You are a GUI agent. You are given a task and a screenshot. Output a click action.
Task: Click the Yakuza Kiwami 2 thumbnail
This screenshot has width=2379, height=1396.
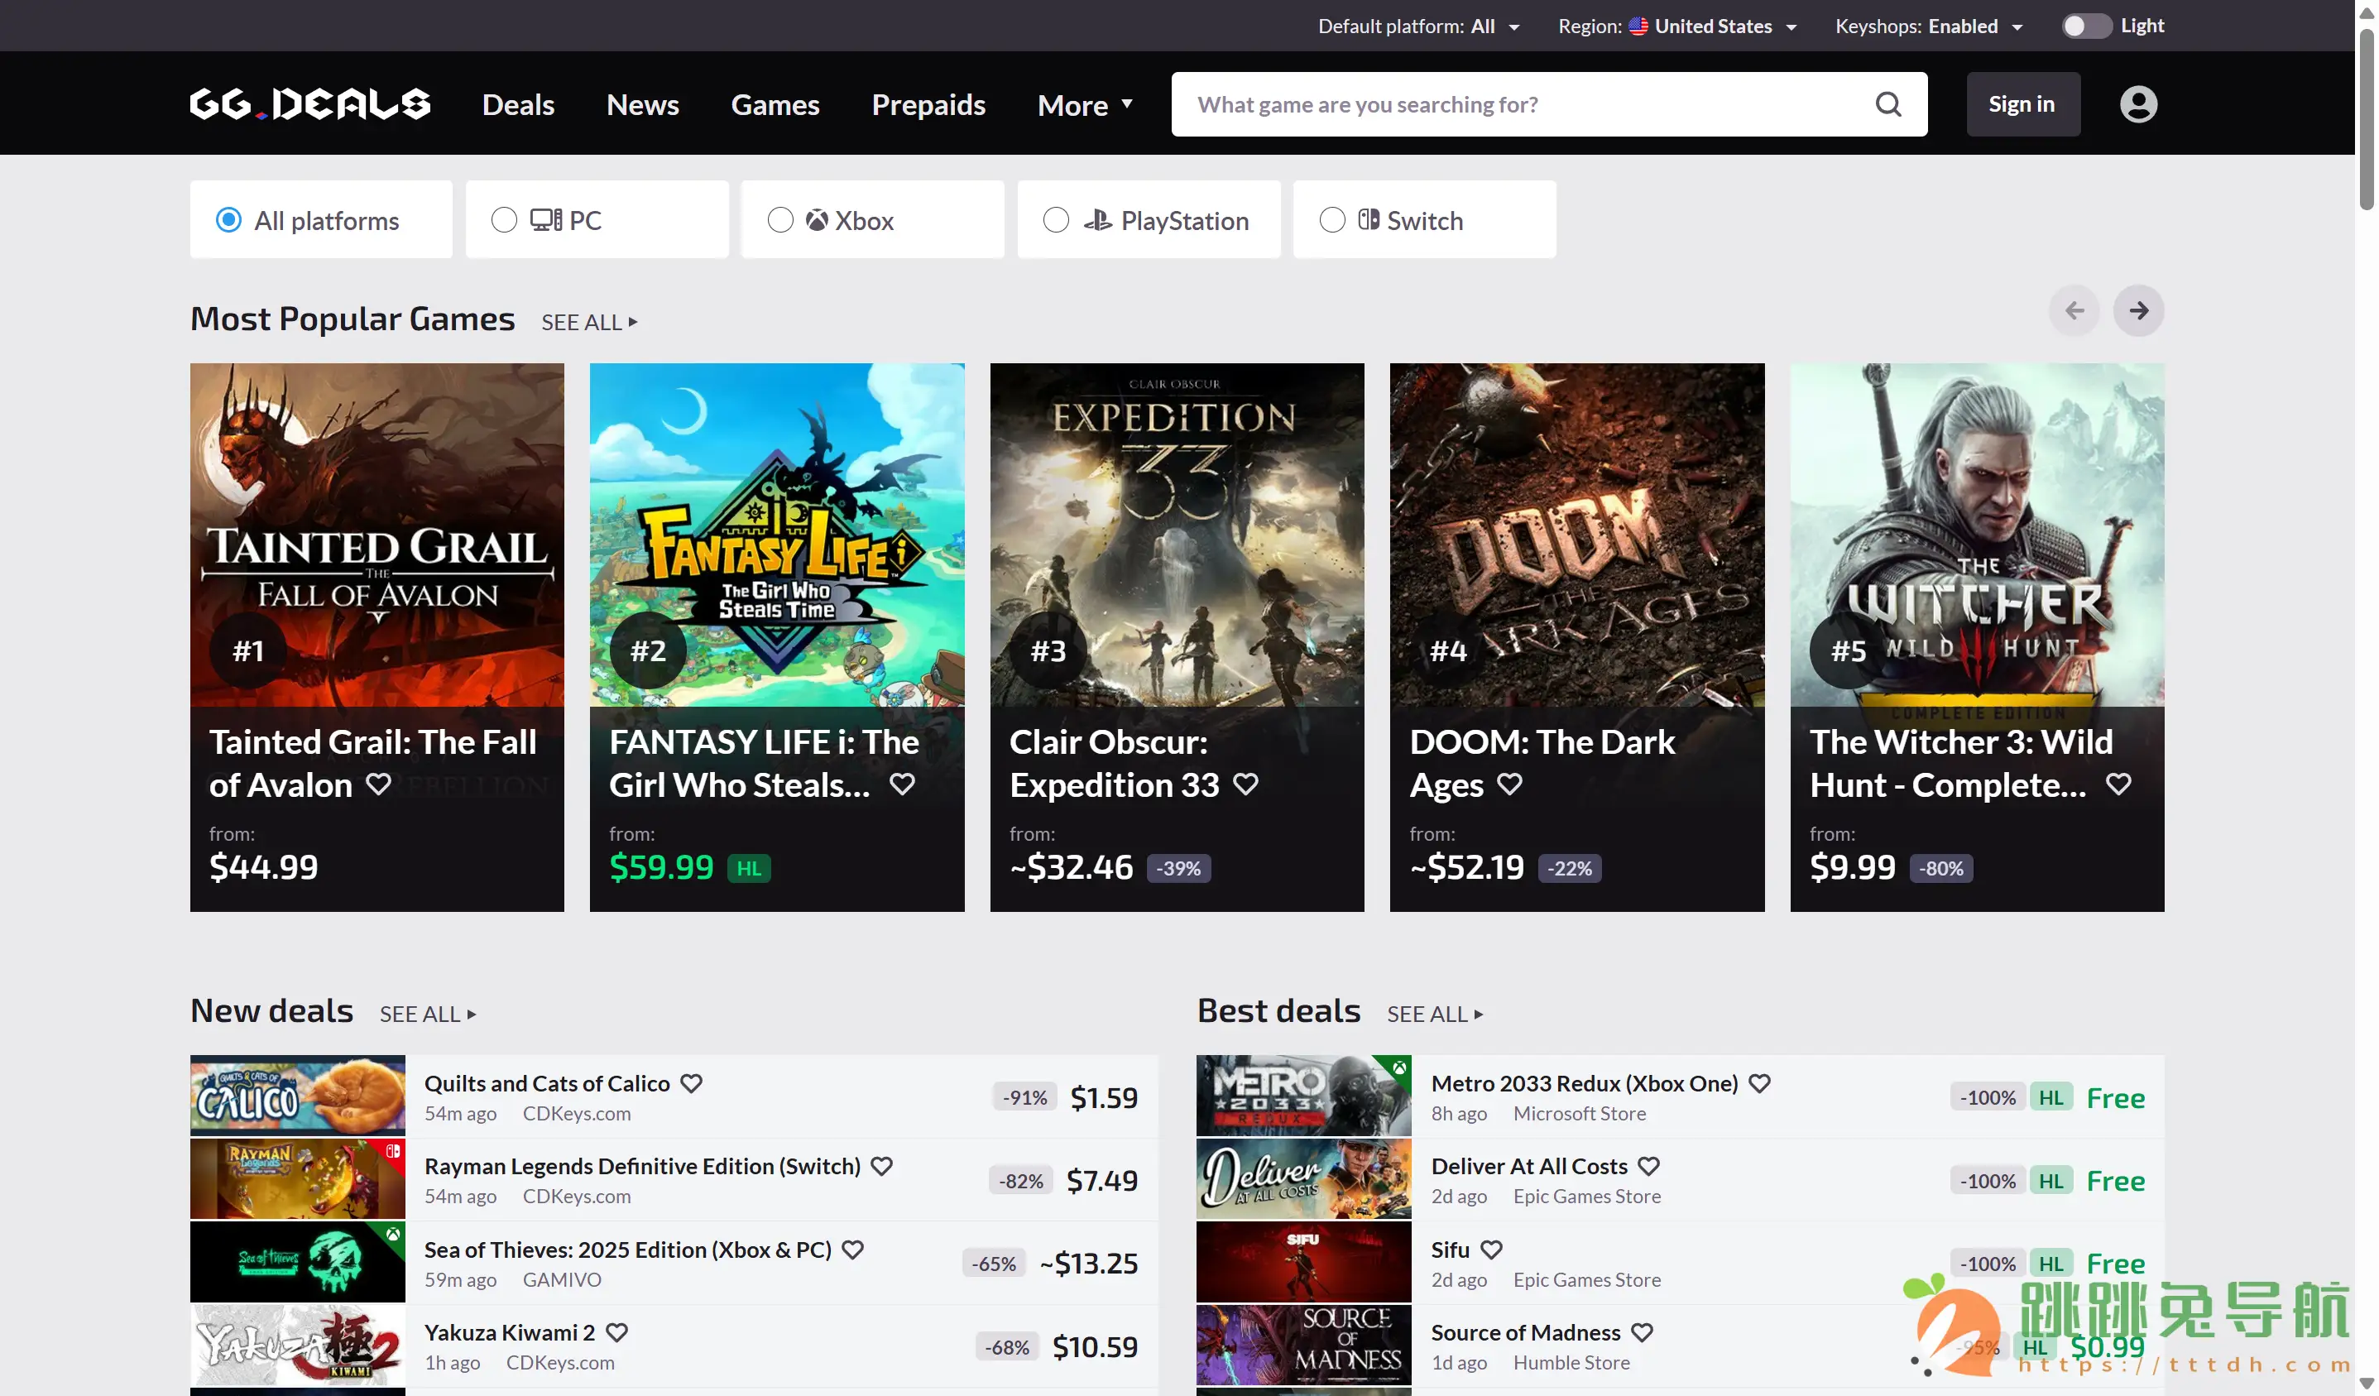[297, 1346]
